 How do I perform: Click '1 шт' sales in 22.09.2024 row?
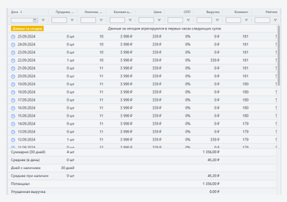coord(71,60)
